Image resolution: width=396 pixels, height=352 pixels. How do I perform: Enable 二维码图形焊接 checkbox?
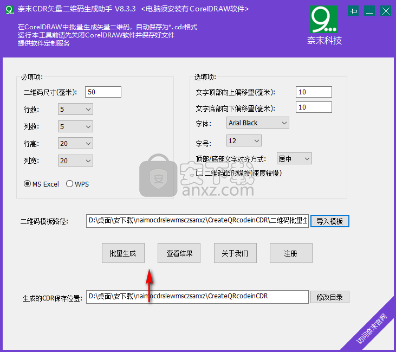(x=199, y=172)
